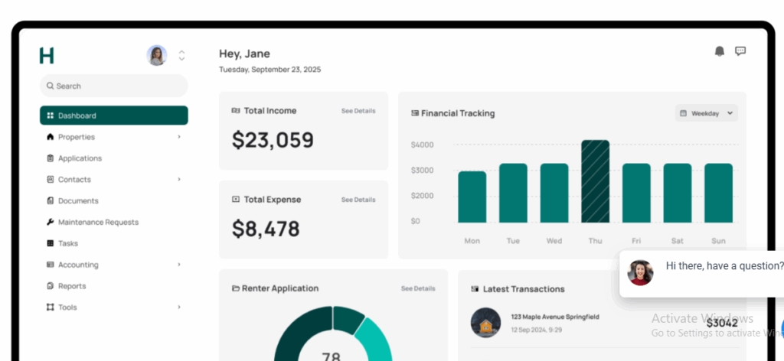Select the Sun bar in chart
The image size is (784, 361).
(x=718, y=193)
